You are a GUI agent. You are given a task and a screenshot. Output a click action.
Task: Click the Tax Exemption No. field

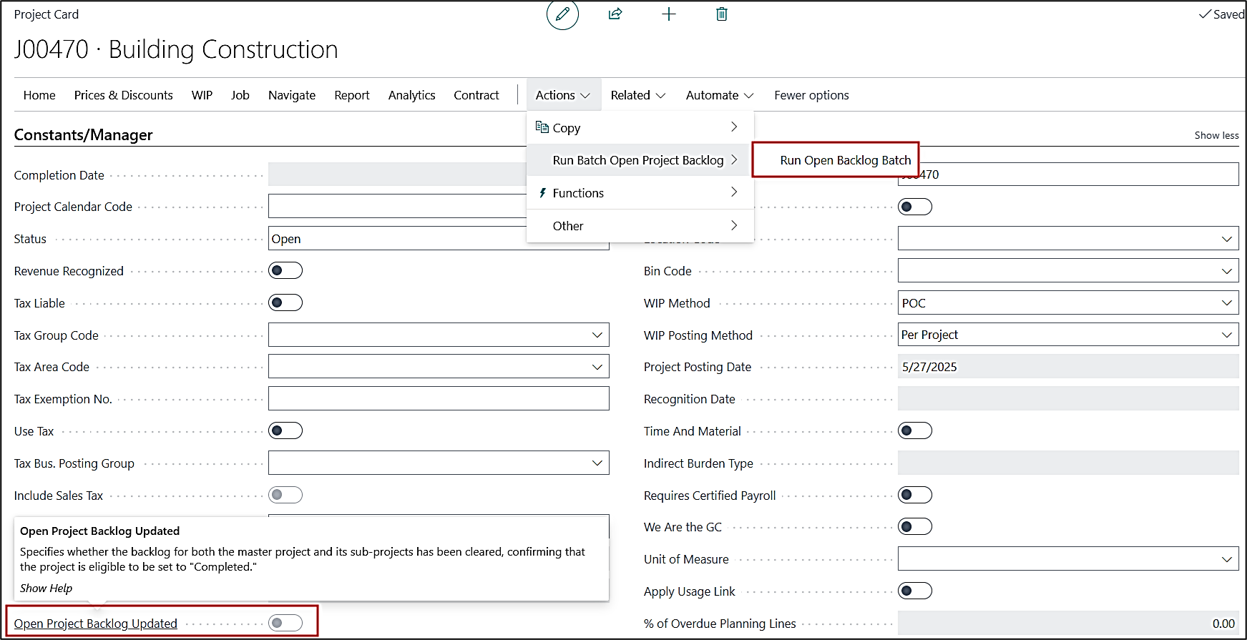438,398
